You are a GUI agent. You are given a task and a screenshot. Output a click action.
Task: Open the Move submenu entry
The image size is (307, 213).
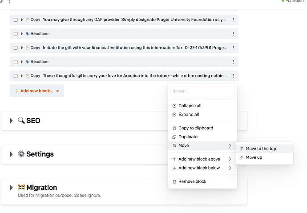202,146
